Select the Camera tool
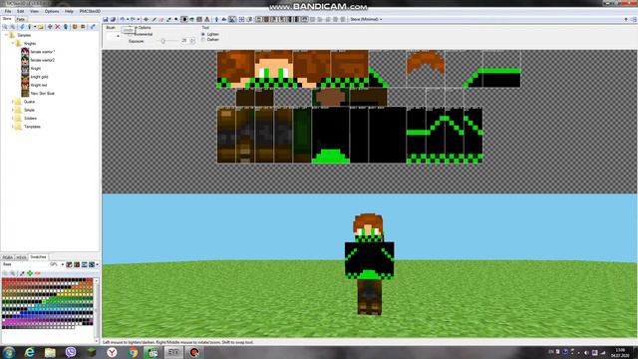This screenshot has width=638, height=359. [146, 19]
